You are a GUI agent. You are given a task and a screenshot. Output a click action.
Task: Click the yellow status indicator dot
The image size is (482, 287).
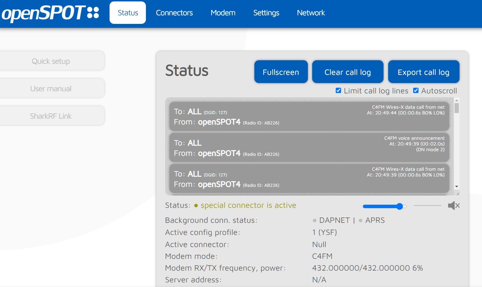pos(196,206)
